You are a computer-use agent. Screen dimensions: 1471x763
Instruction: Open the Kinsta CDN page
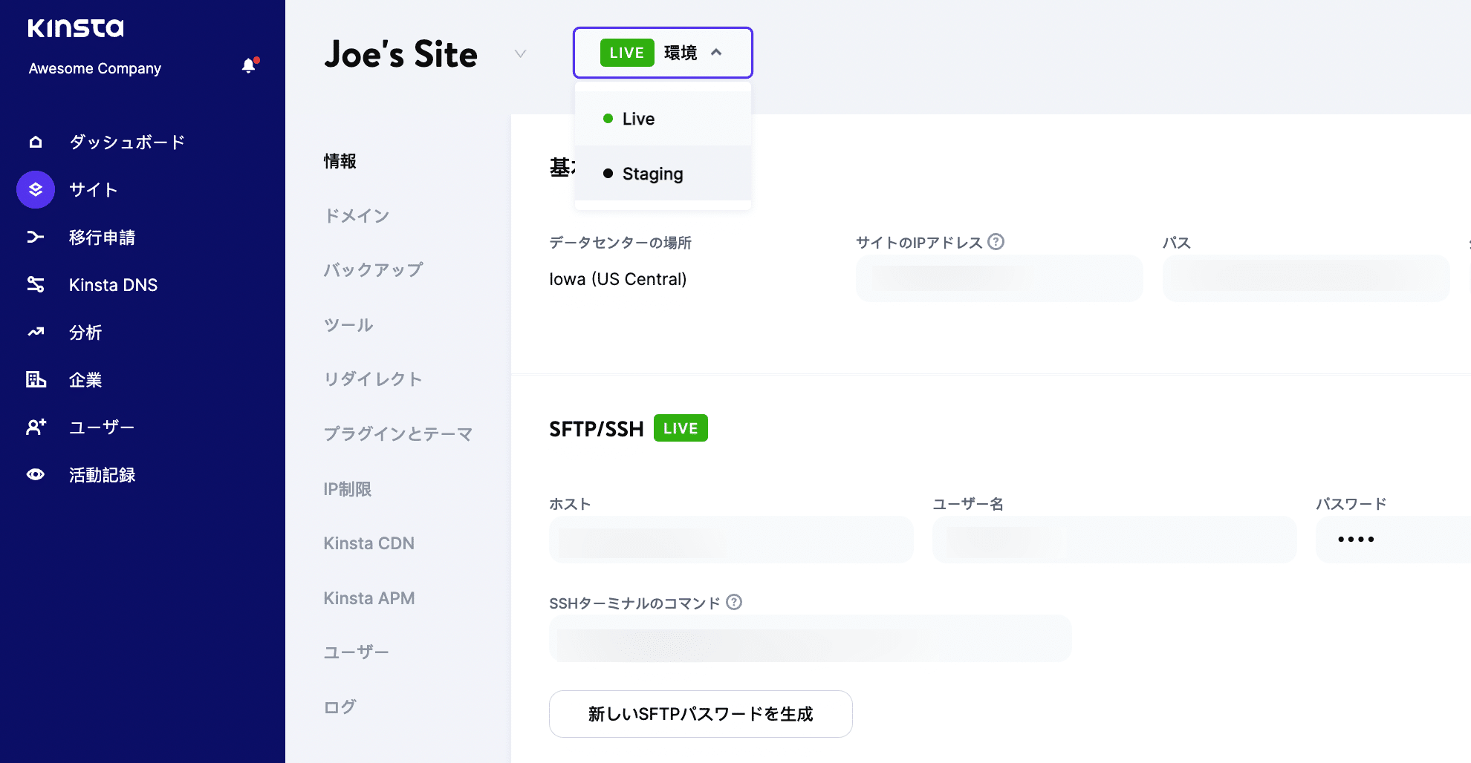pyautogui.click(x=369, y=543)
